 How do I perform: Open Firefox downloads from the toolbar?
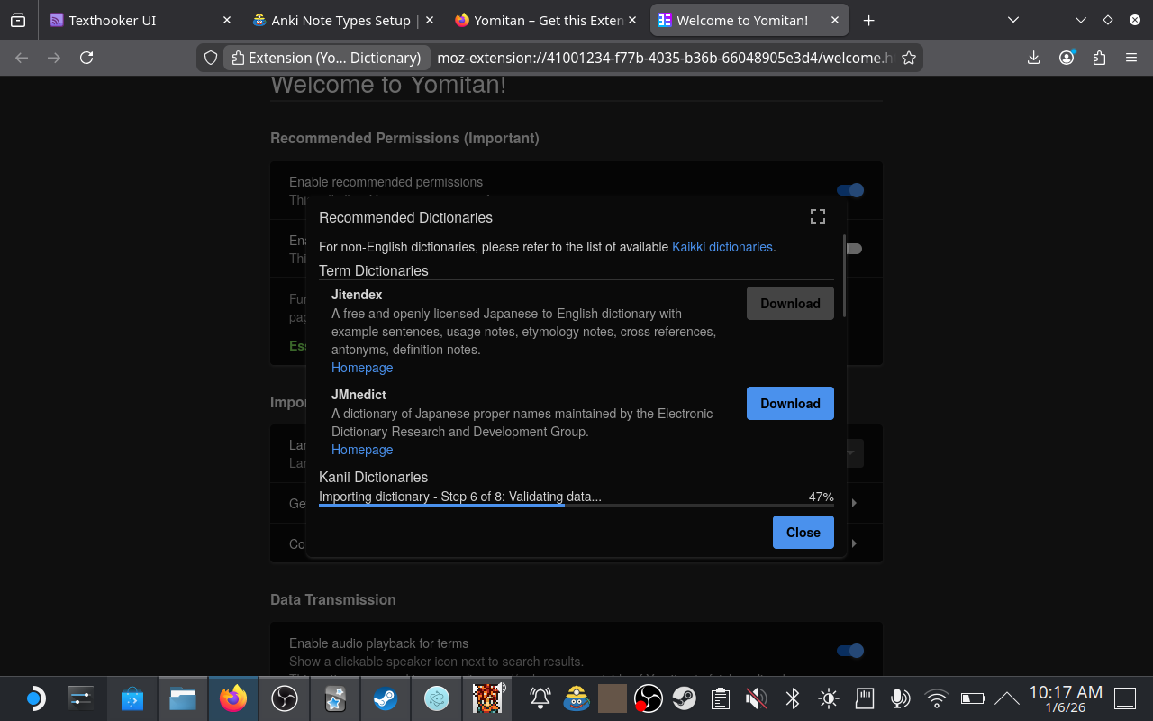(x=1033, y=57)
